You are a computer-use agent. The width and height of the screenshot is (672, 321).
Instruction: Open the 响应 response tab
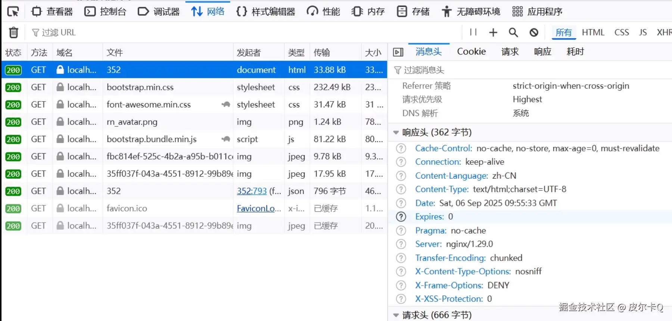[542, 51]
